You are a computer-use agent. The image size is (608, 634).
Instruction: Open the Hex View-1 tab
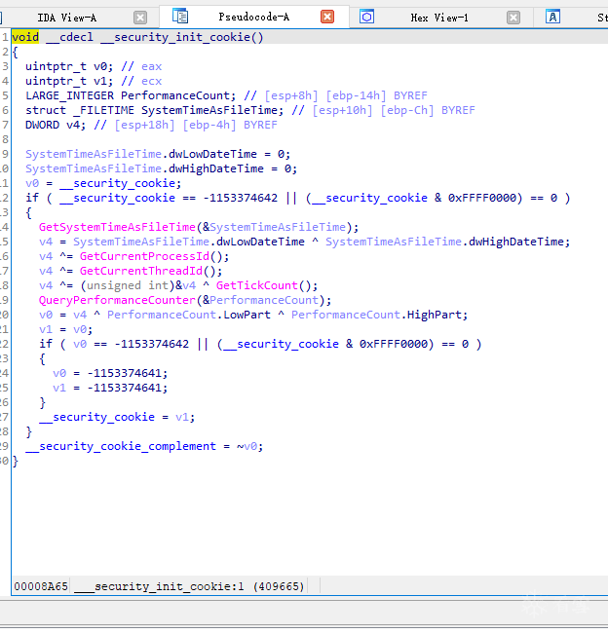click(x=439, y=18)
